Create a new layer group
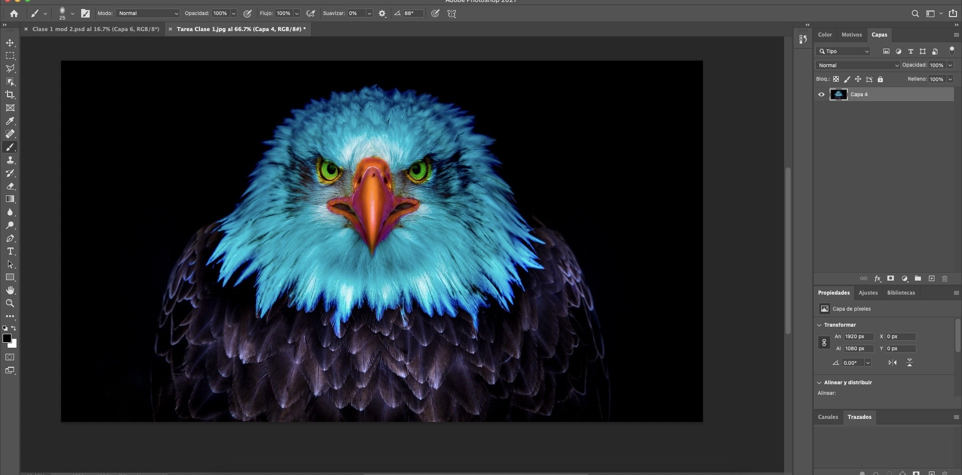This screenshot has width=962, height=475. (918, 279)
